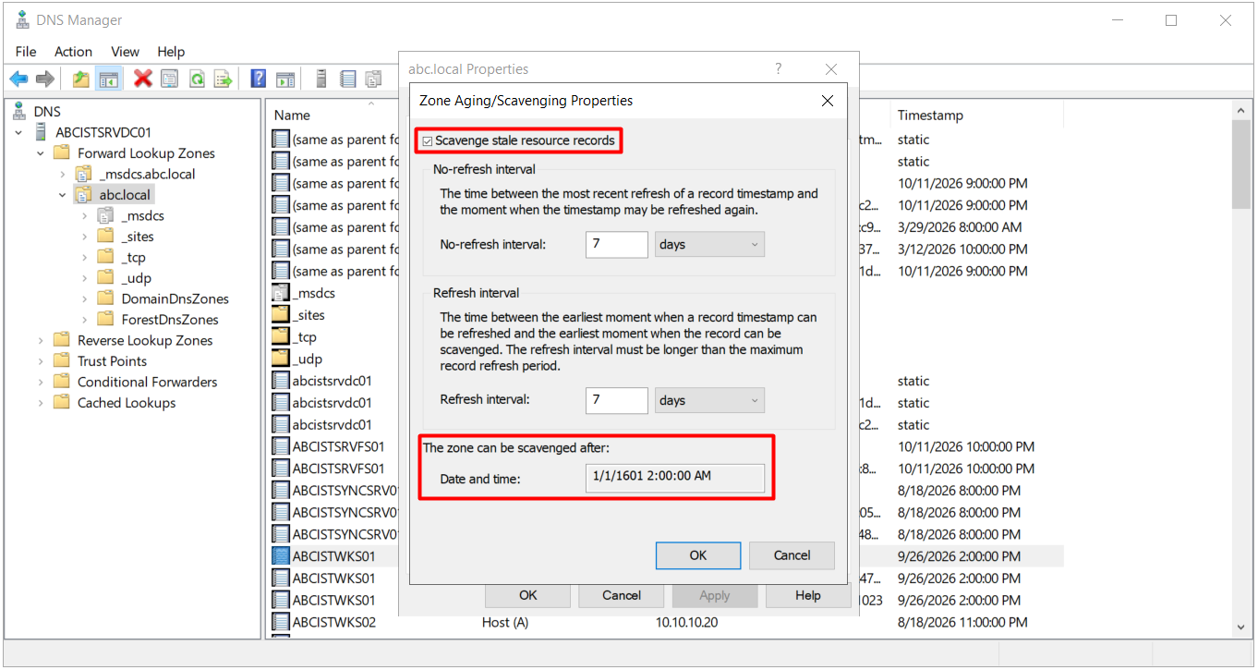
Task: Click the Up One Level folder icon
Action: (81, 79)
